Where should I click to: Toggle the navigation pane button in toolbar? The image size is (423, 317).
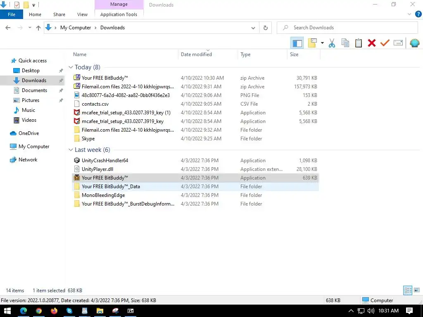(297, 43)
